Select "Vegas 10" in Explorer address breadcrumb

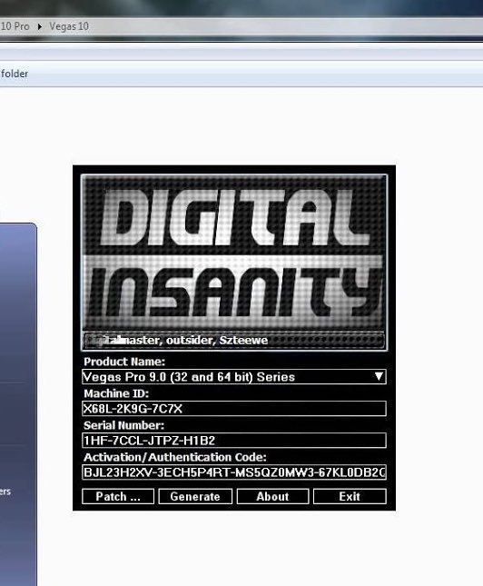[x=69, y=26]
